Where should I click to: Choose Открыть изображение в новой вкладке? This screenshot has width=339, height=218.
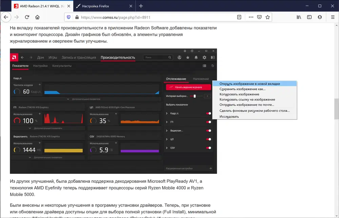pos(255,84)
